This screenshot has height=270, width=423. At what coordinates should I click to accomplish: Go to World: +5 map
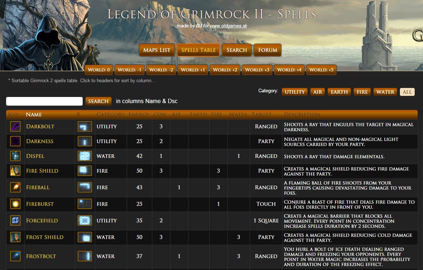click(x=321, y=70)
